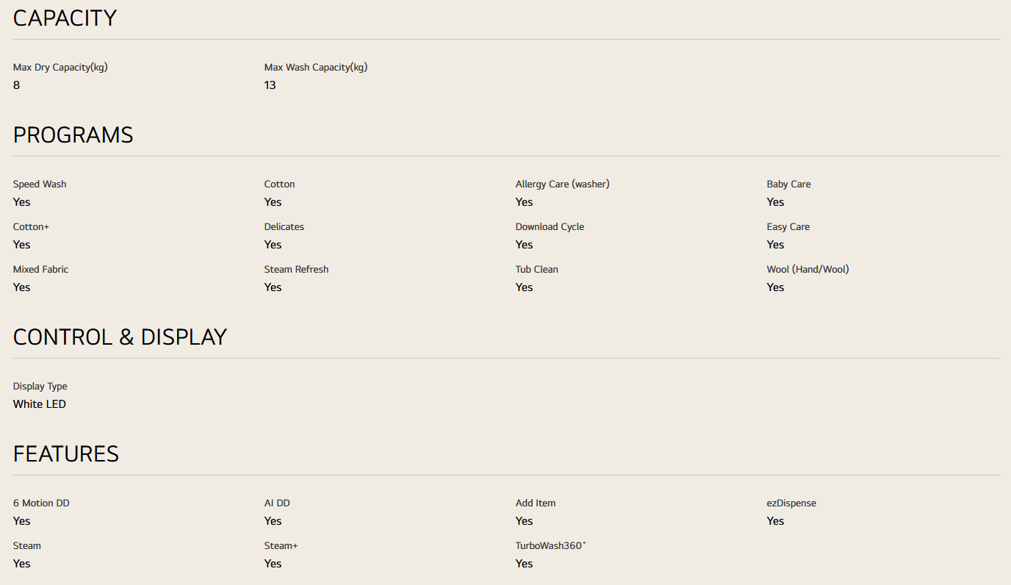Click the Speed Wash program label

click(40, 184)
